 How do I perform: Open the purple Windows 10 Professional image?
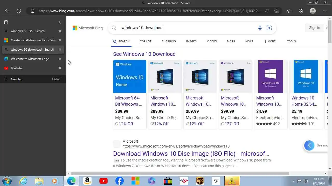271,76
